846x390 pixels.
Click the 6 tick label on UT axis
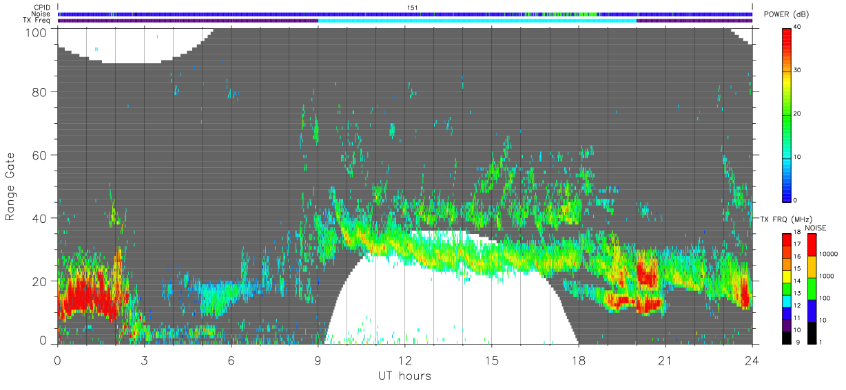click(x=231, y=360)
